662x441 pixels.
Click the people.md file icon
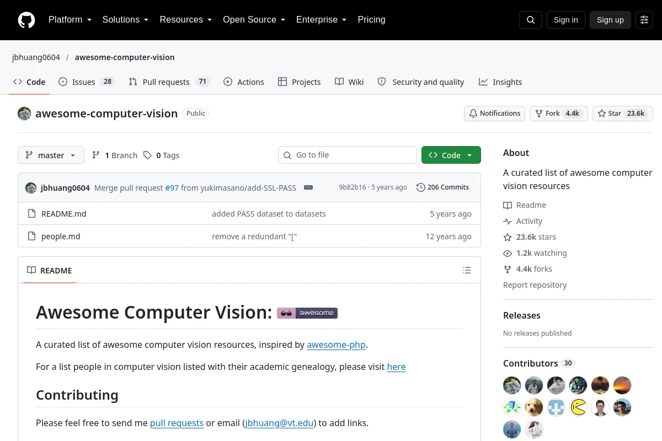pos(31,236)
